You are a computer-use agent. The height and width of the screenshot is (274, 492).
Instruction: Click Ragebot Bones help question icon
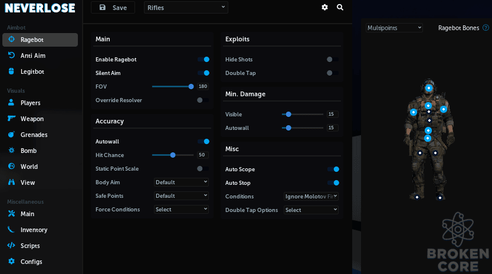[486, 28]
